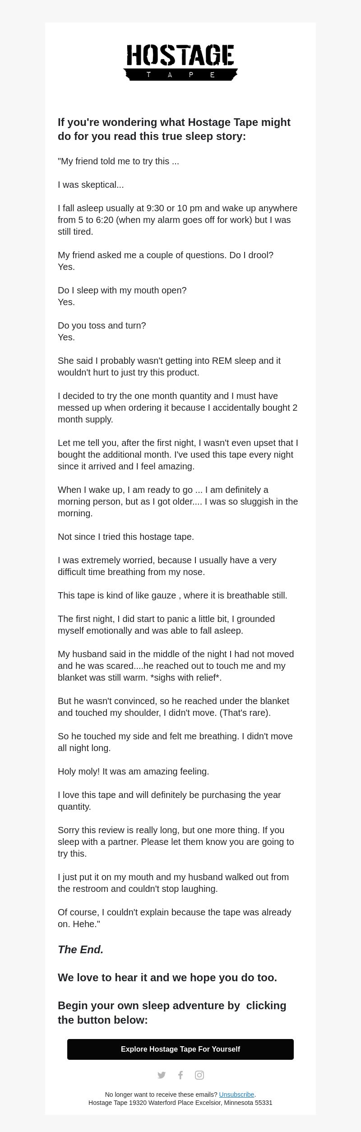The height and width of the screenshot is (1132, 361).
Task: Click 'No longer want to receive these emails?' text
Action: click(x=161, y=1095)
